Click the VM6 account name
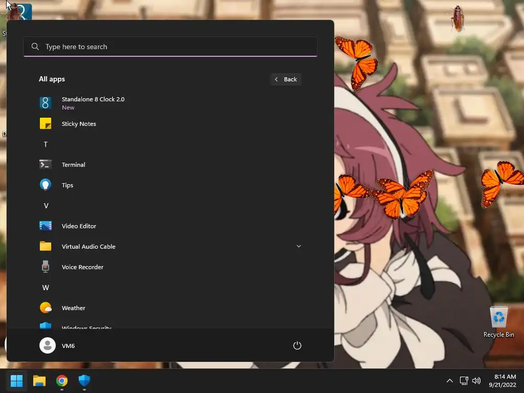The image size is (524, 393). (x=68, y=346)
